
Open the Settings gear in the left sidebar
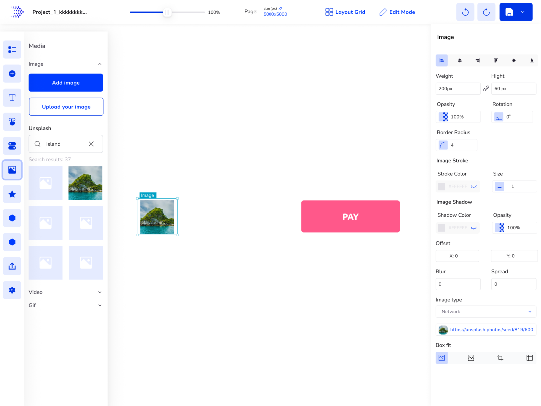[x=12, y=290]
